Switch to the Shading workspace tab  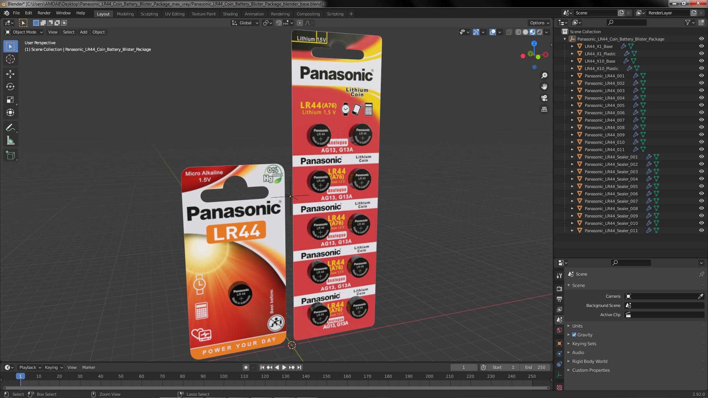230,14
